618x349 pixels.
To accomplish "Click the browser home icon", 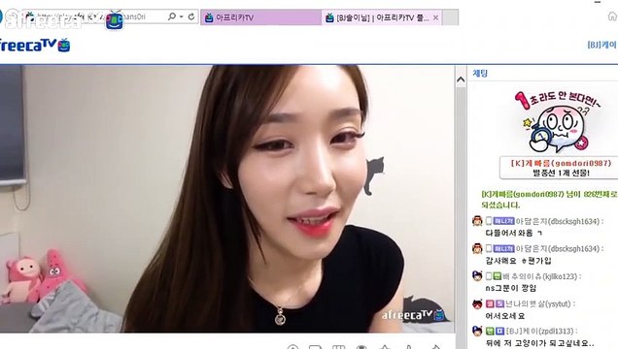I will (612, 16).
